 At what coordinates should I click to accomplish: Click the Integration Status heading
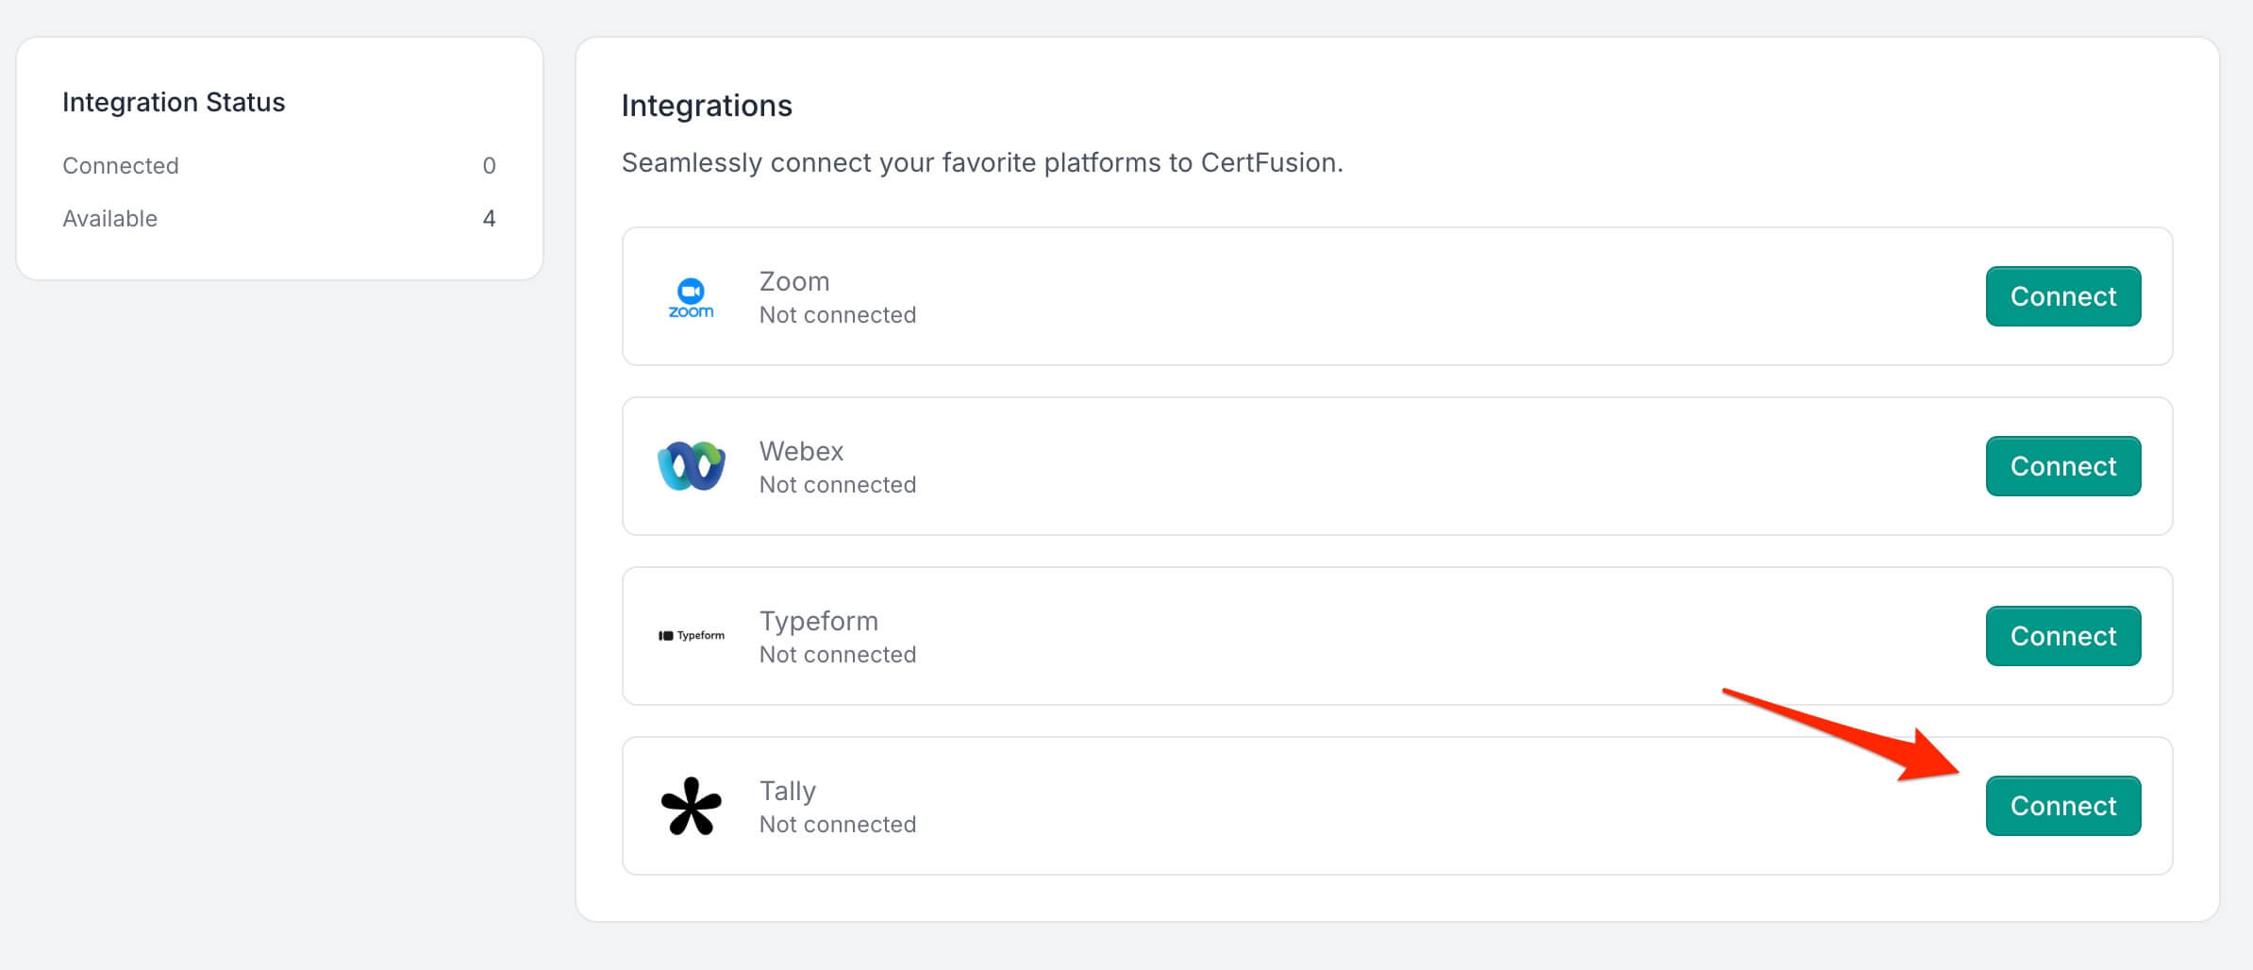pyautogui.click(x=174, y=102)
